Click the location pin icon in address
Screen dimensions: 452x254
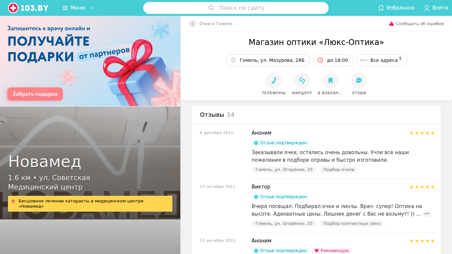pos(233,60)
